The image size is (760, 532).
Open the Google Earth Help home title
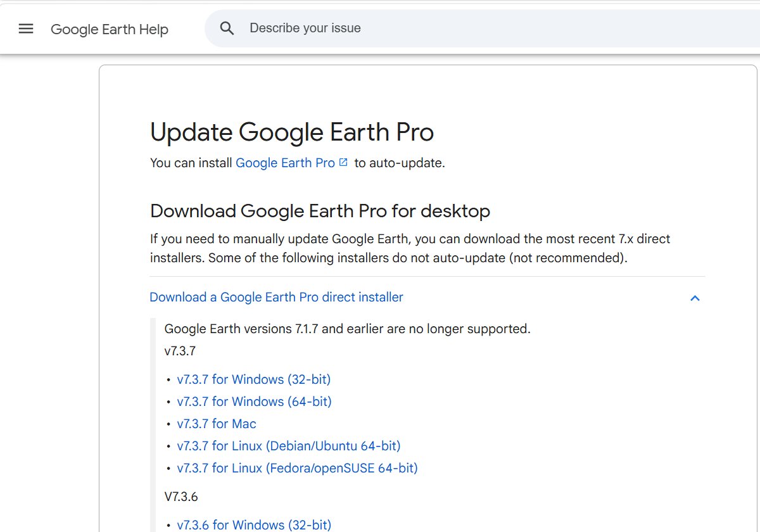click(x=110, y=29)
